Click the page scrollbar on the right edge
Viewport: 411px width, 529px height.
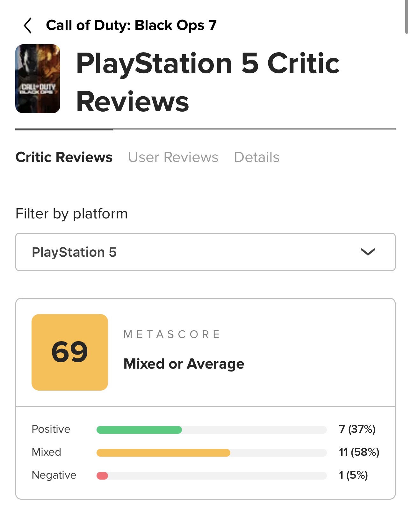click(406, 17)
